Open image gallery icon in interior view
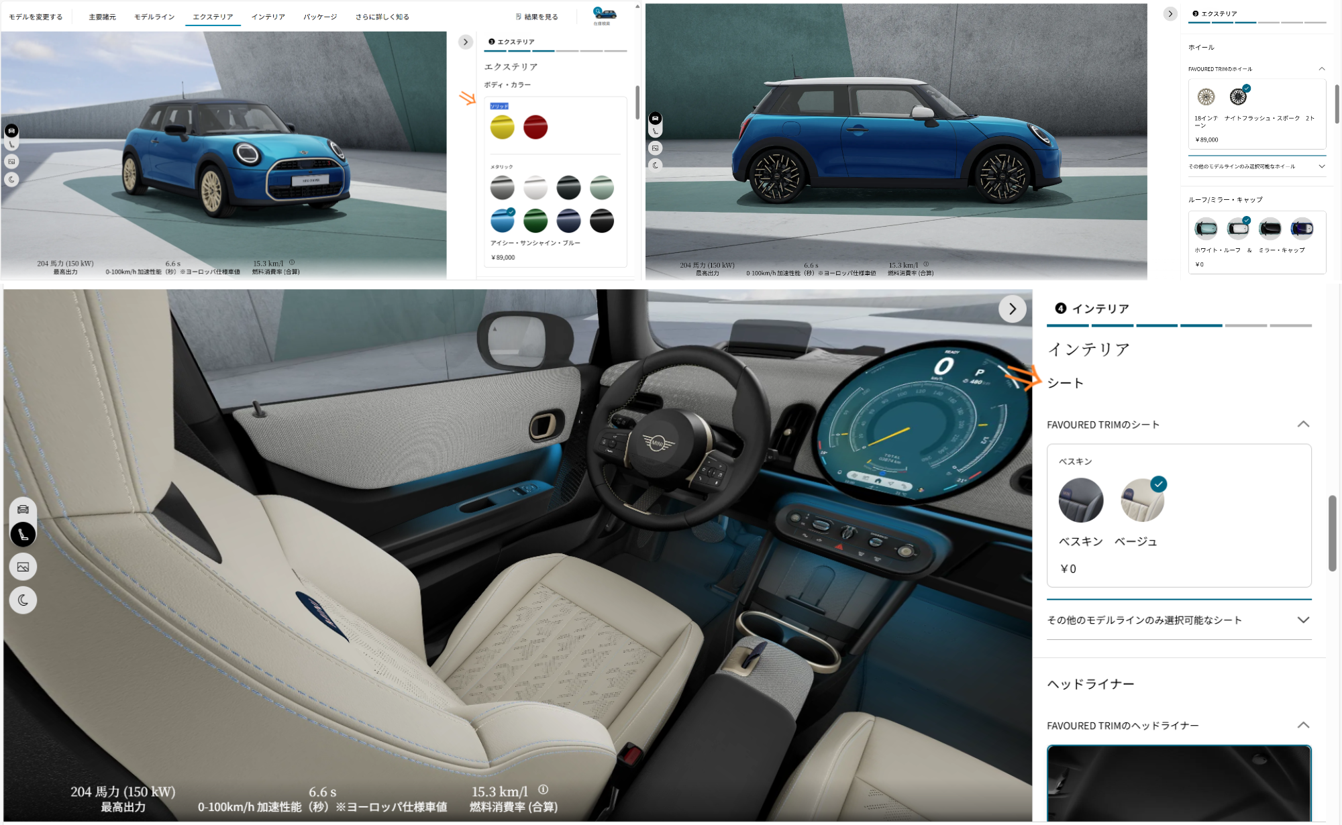The height and width of the screenshot is (825, 1342). [x=23, y=567]
